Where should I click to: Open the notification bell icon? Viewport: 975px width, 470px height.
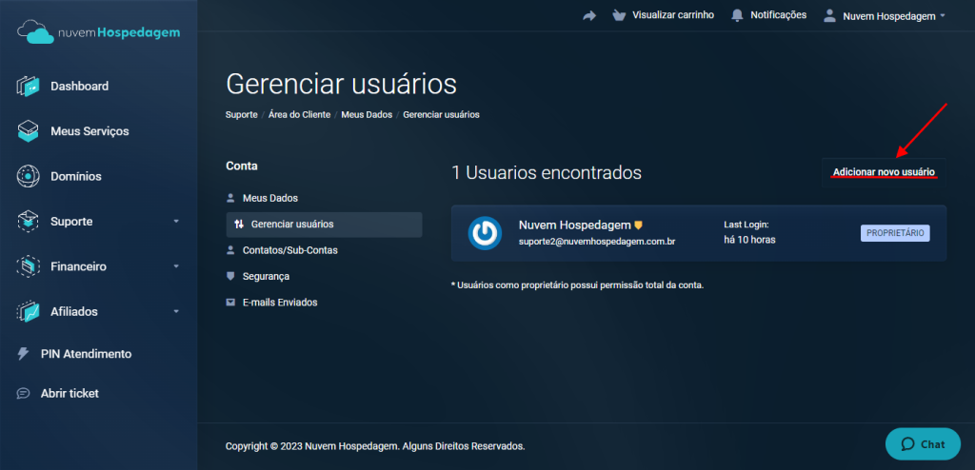(x=737, y=15)
